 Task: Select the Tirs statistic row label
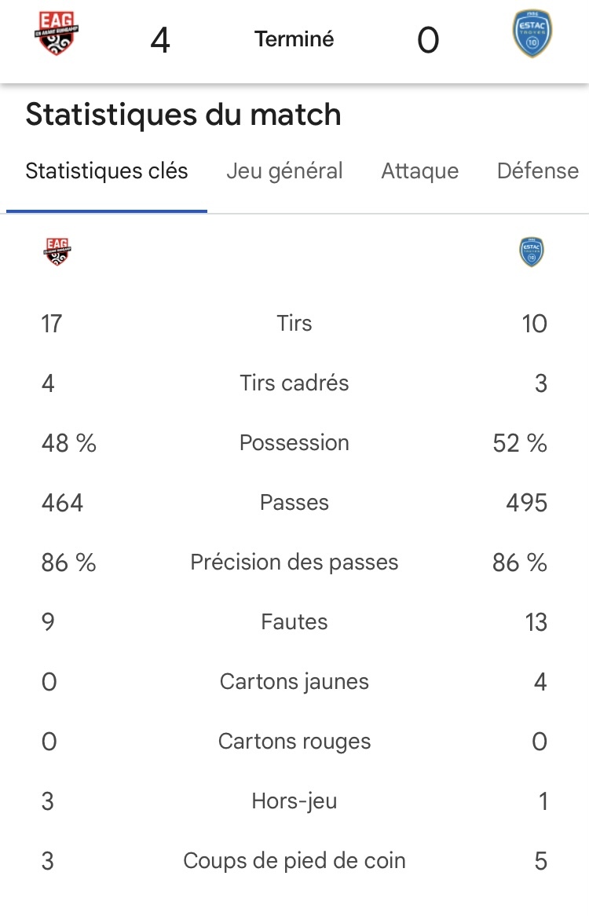[x=294, y=323]
